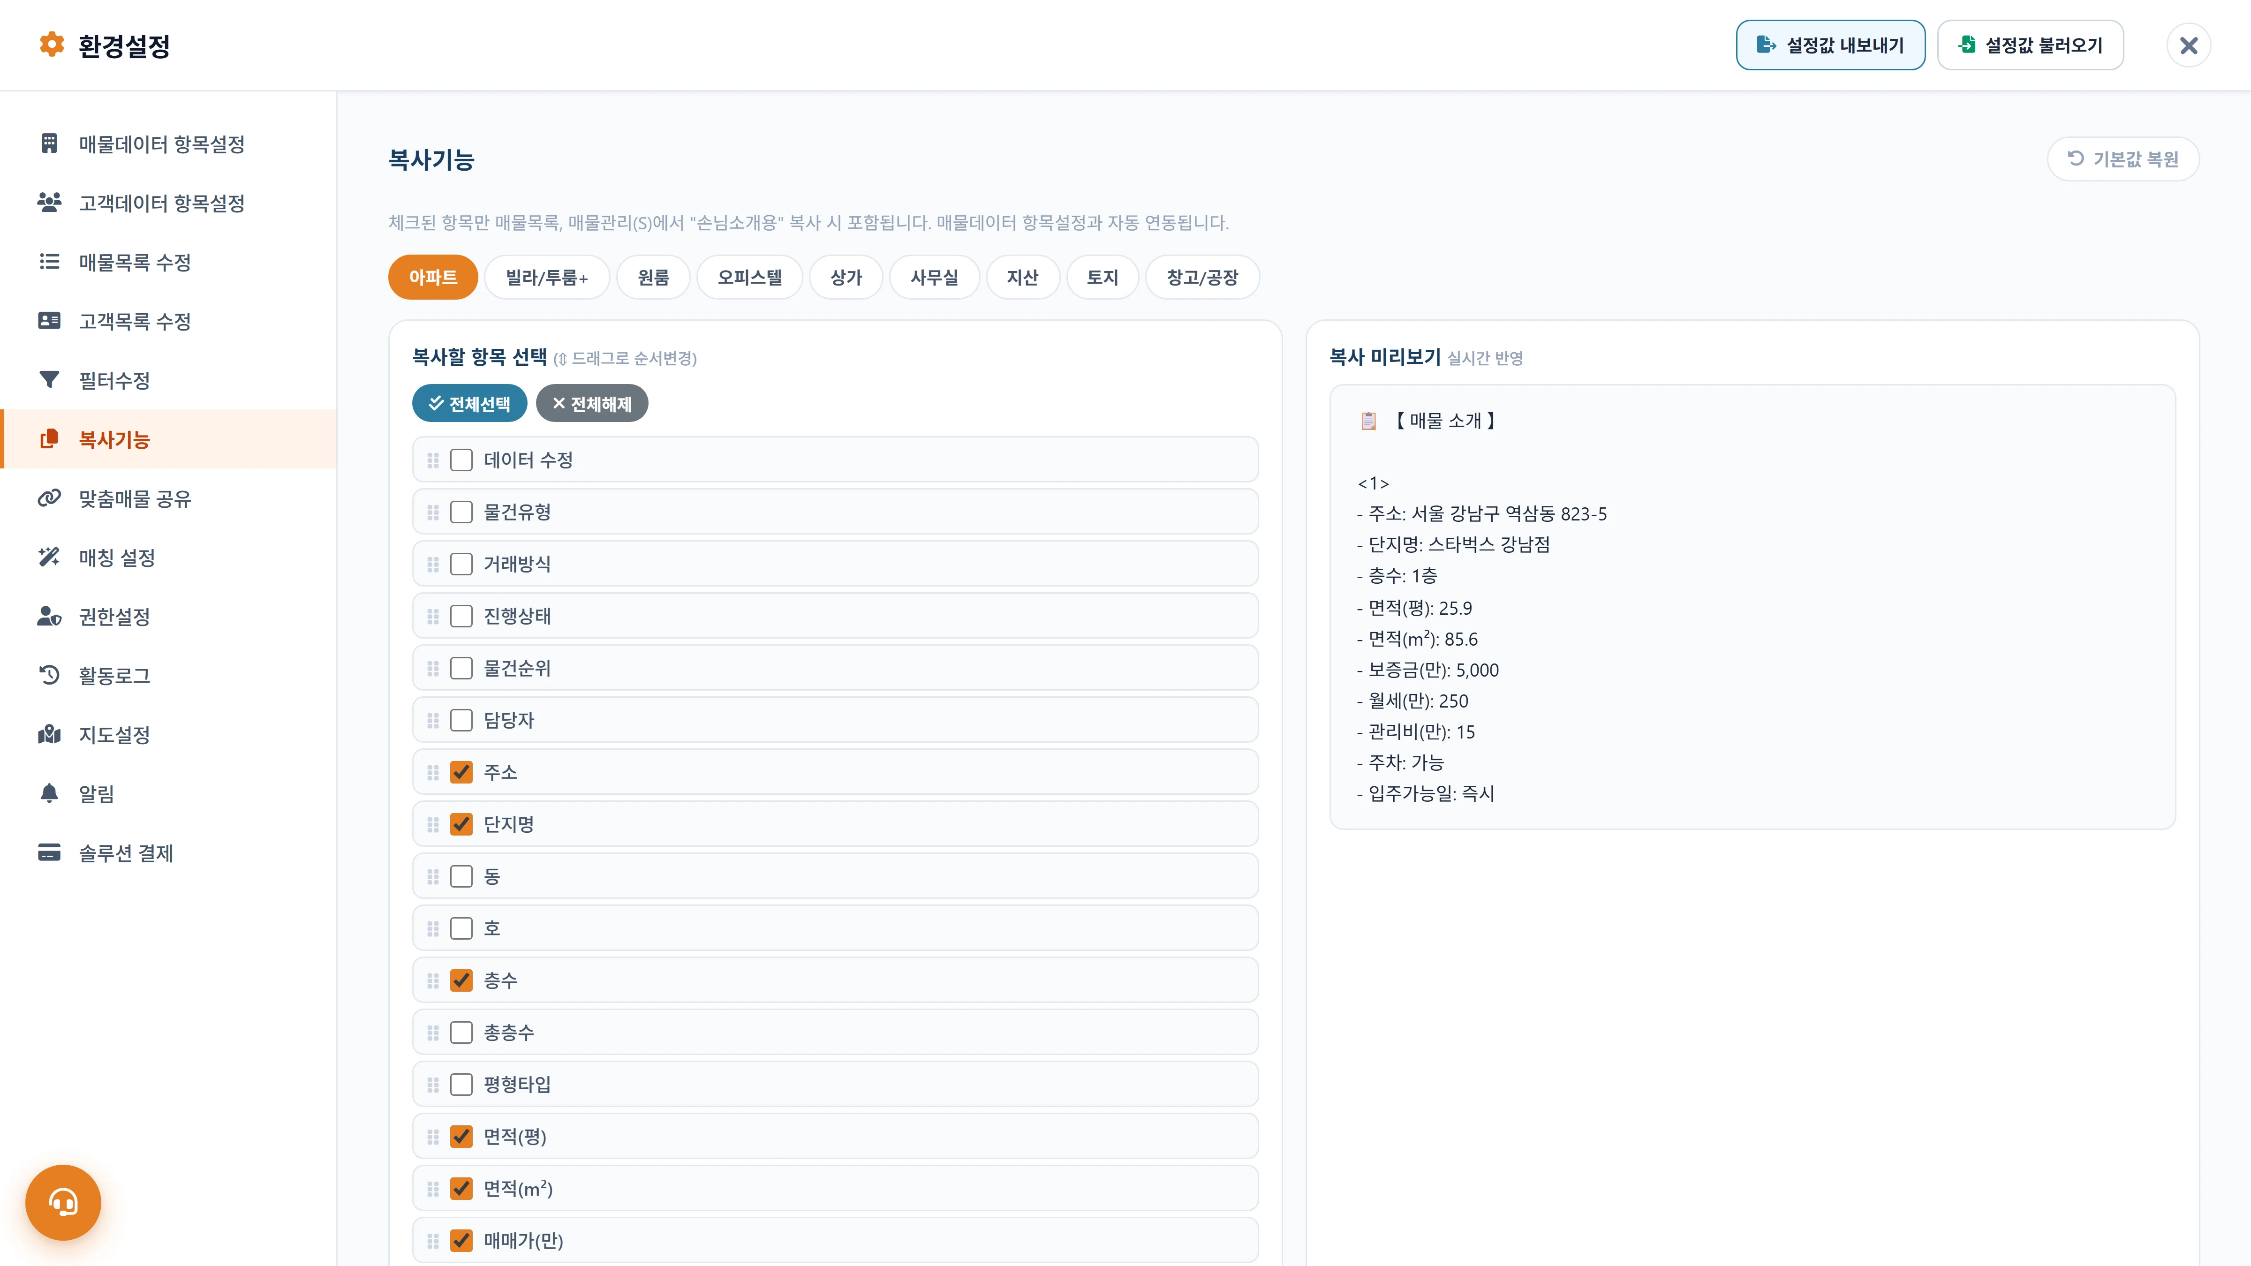
Task: Uncheck the 층수 checkbox
Action: point(461,980)
